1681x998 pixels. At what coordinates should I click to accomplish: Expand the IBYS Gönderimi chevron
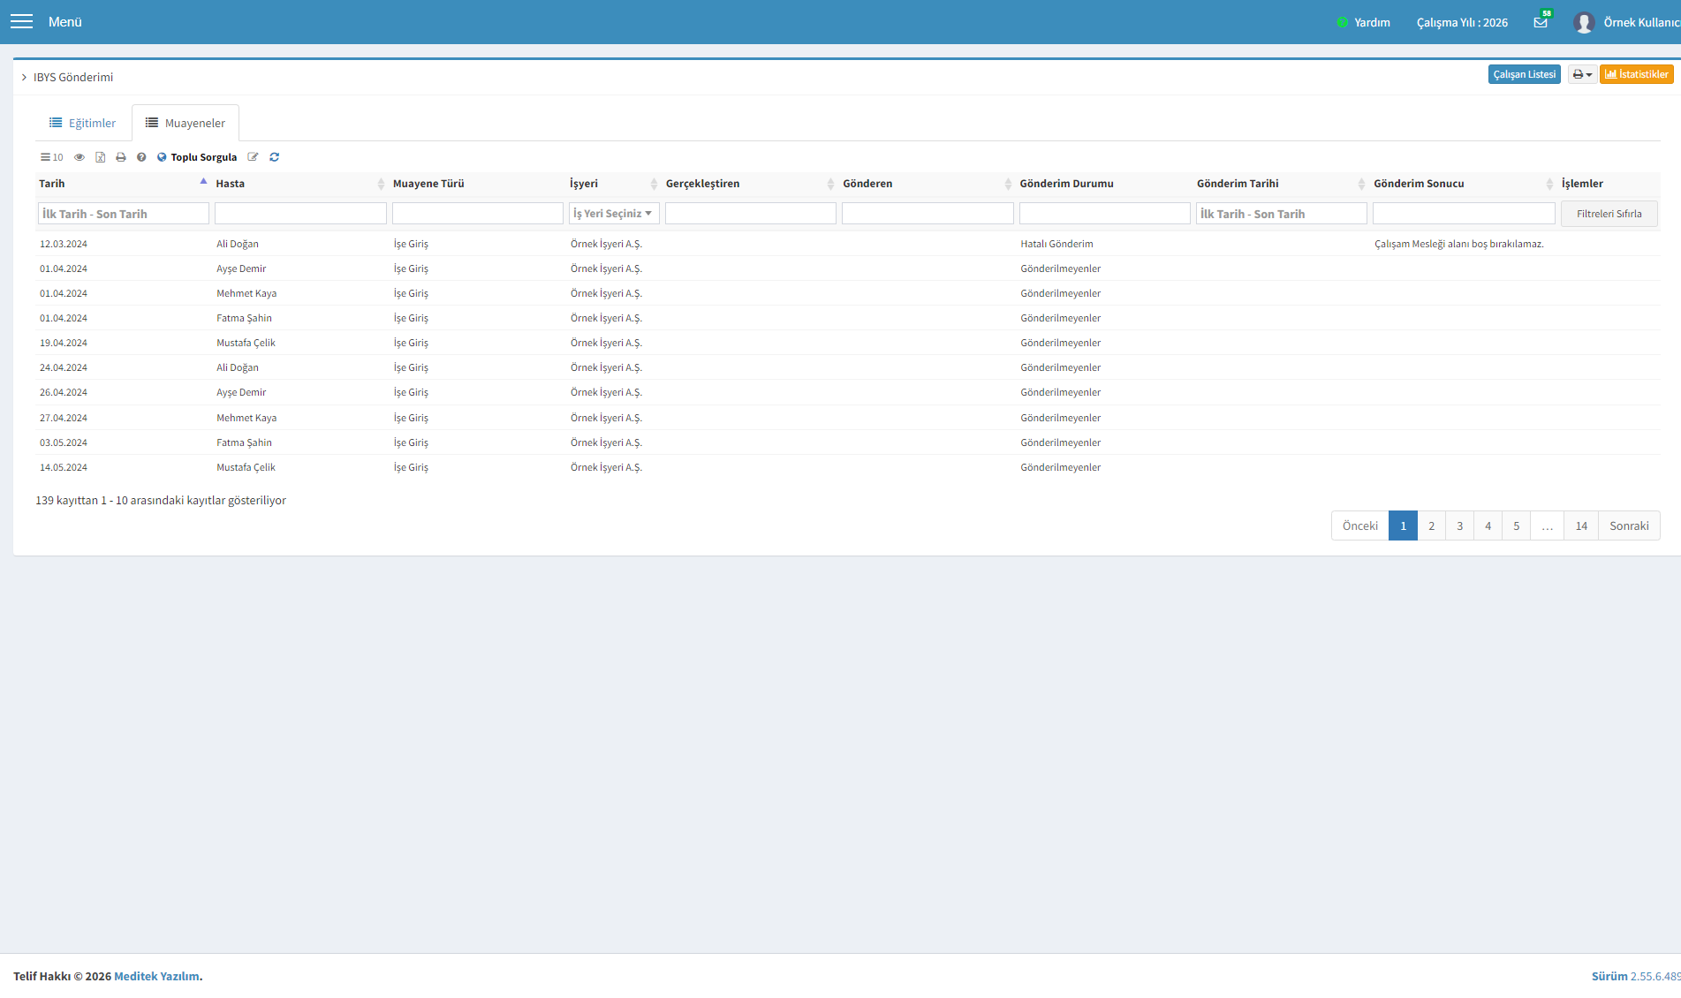coord(24,77)
